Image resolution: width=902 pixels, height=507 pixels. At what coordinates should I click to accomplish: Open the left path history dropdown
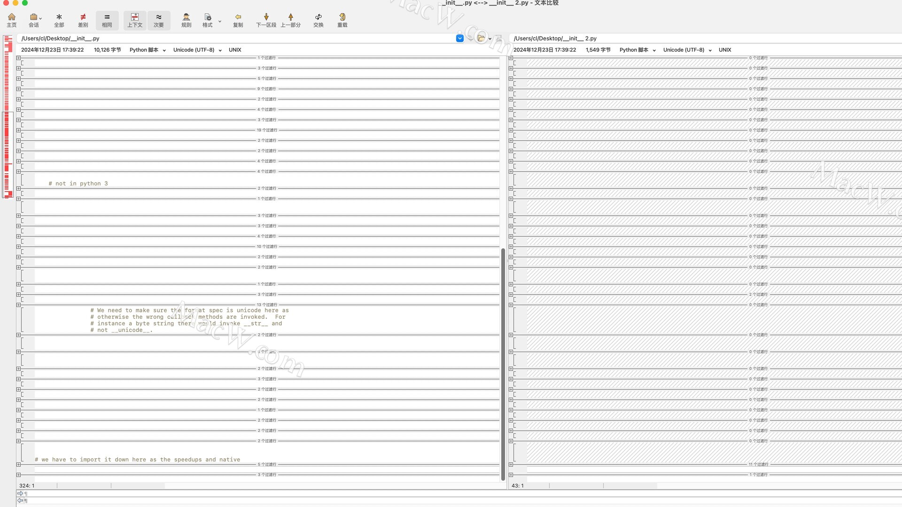(x=460, y=38)
